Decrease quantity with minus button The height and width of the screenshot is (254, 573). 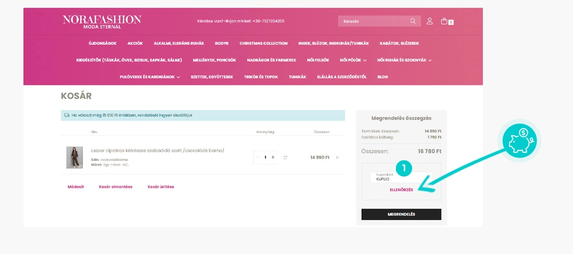click(x=258, y=157)
